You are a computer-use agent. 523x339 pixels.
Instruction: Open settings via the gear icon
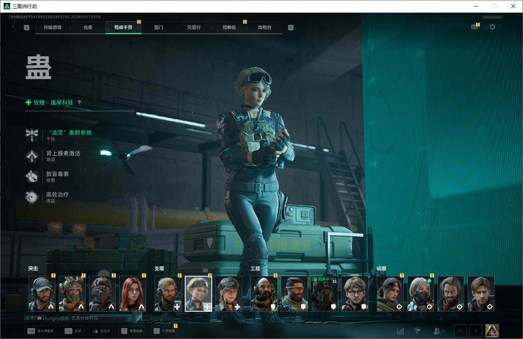click(492, 27)
